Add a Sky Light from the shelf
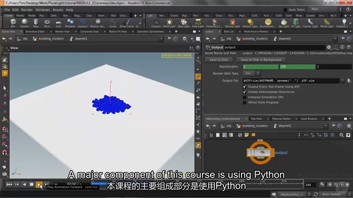This screenshot has height=198, width=353. 284,23
